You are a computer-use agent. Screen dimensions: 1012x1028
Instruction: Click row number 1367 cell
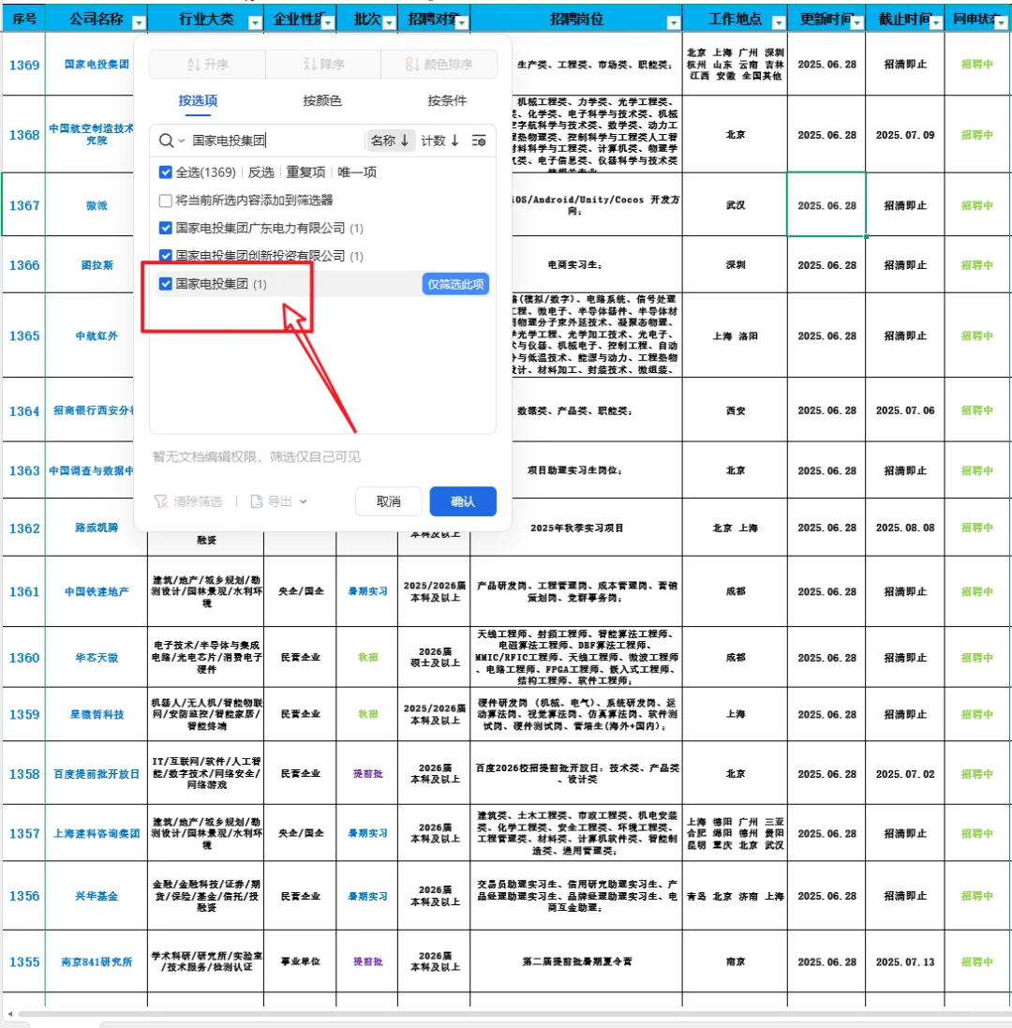click(x=24, y=205)
